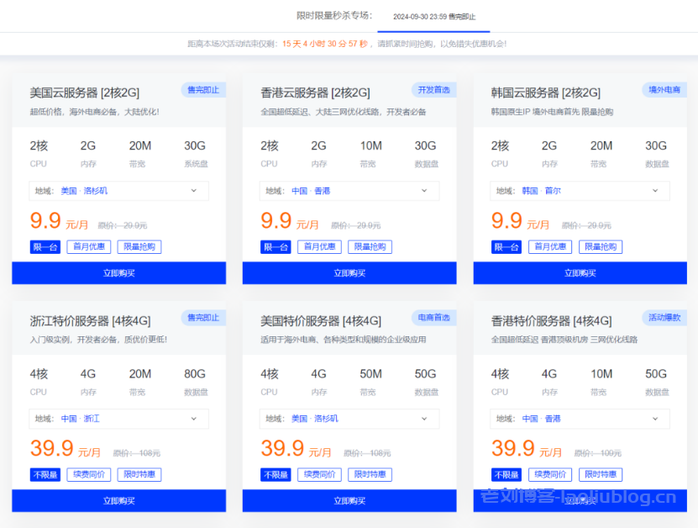This screenshot has height=528, width=698.
Task: Click the 活动爆款 ribbon on 香港特价服务器 card
Action: click(x=664, y=318)
